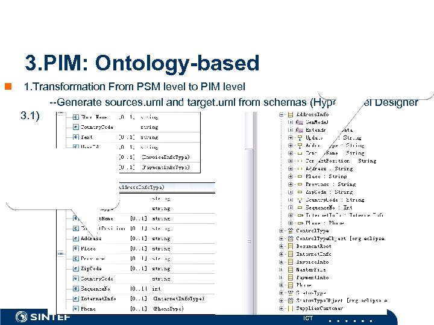Expand the Place : String node
The image size is (434, 325).
coord(291,176)
